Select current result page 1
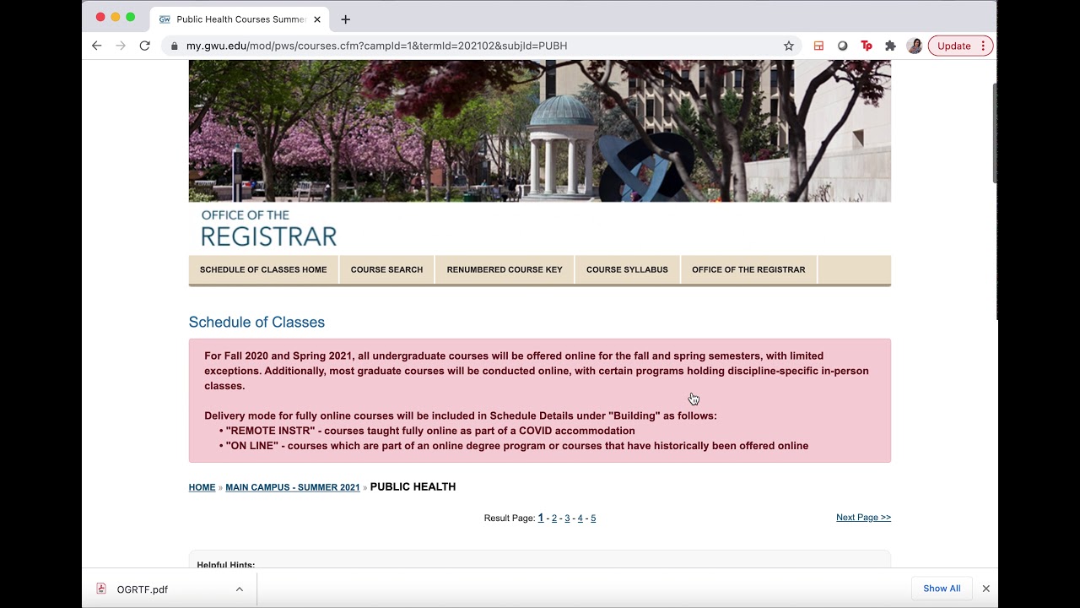1080x608 pixels. pyautogui.click(x=541, y=518)
